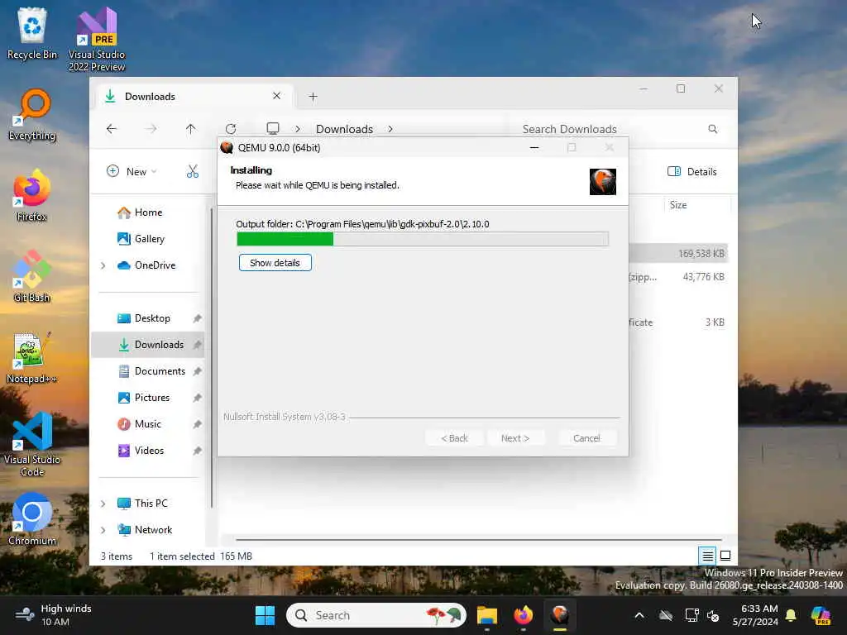Switch Explorer to large thumbnails view
Viewport: 847px width, 635px height.
point(725,555)
